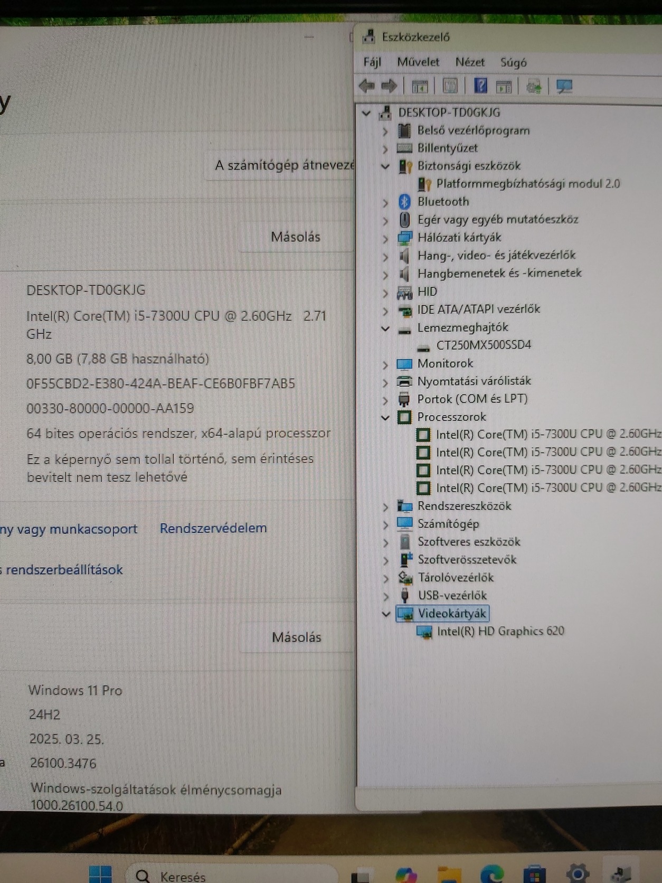
Task: Select the Videokártyák category label
Action: (x=452, y=613)
